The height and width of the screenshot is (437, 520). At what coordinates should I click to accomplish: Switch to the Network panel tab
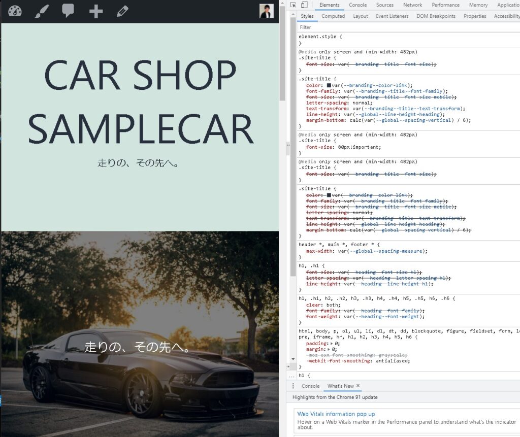(x=412, y=5)
